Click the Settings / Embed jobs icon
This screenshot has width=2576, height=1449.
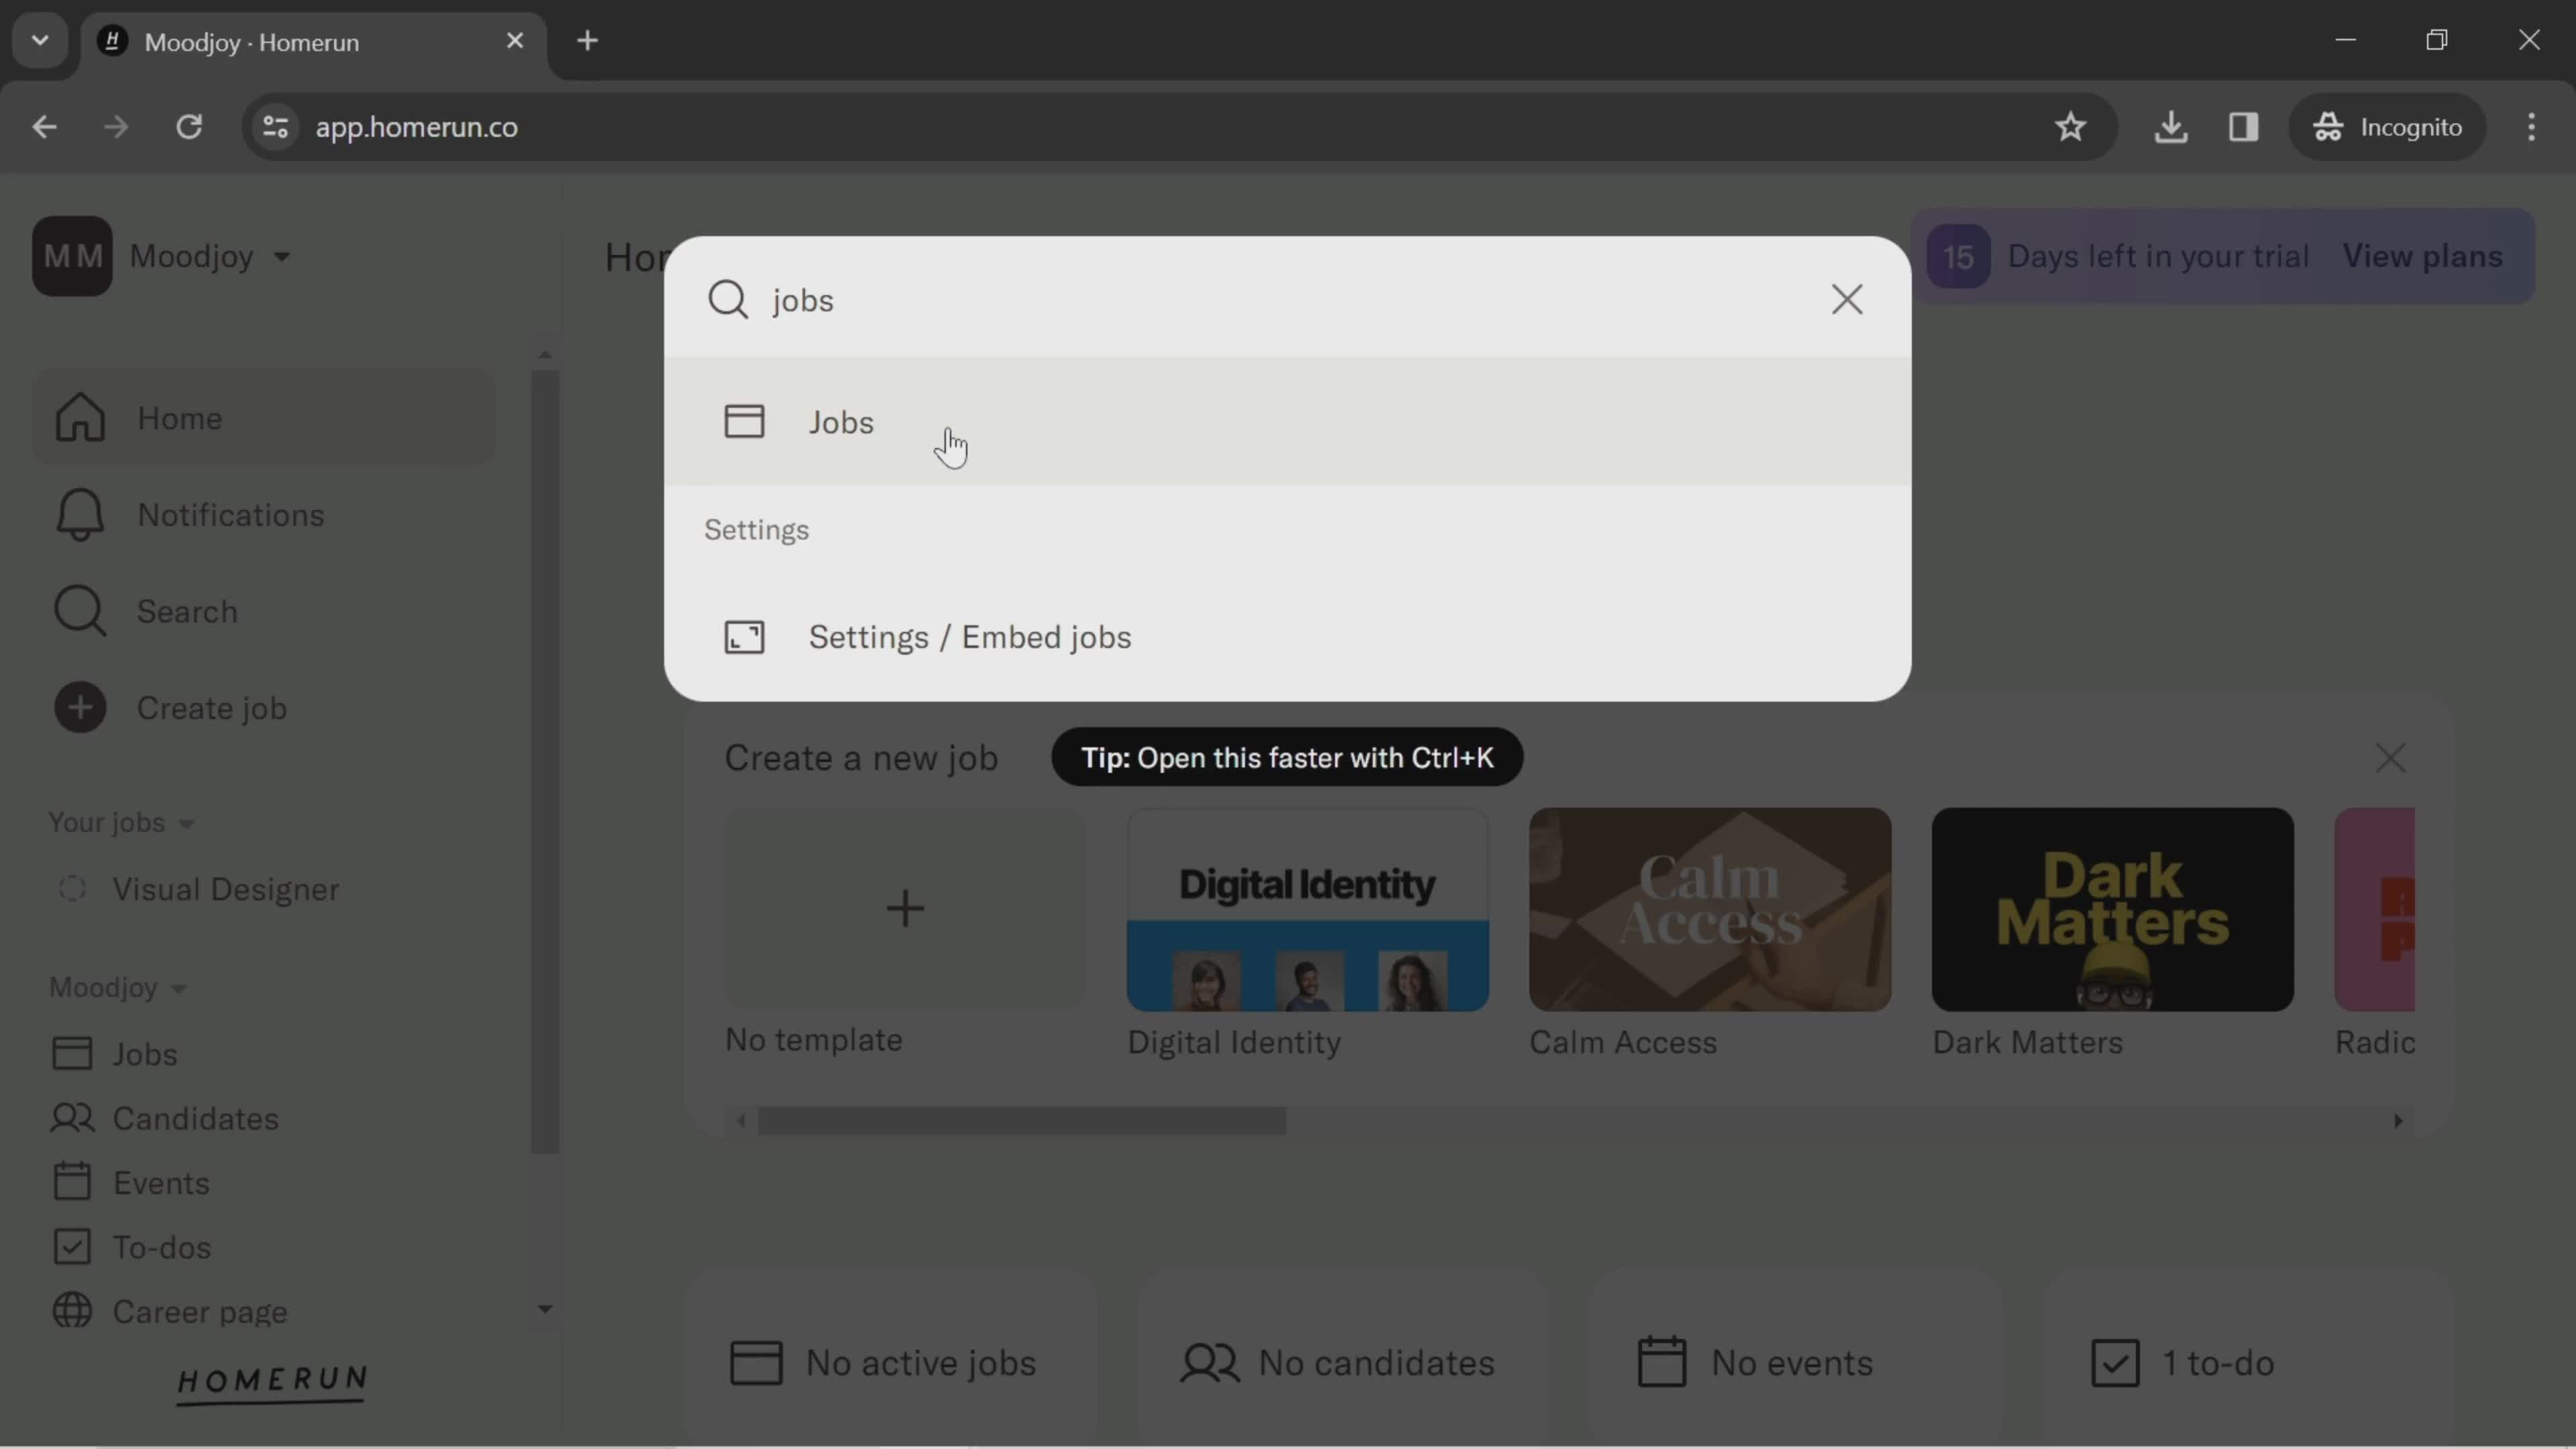coord(745,637)
